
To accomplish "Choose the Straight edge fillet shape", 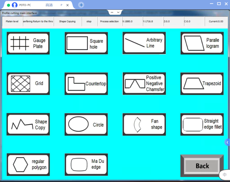I will click(202, 124).
